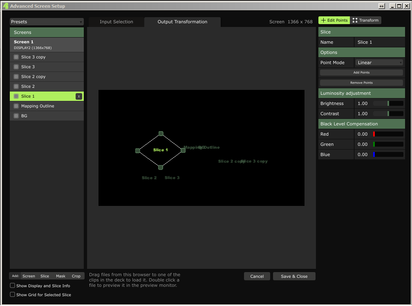This screenshot has width=412, height=306.
Task: Toggle the BG slice checkbox
Action: tap(16, 116)
